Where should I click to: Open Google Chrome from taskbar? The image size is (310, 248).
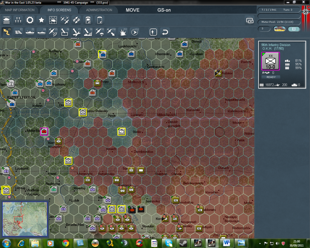(x=65, y=243)
